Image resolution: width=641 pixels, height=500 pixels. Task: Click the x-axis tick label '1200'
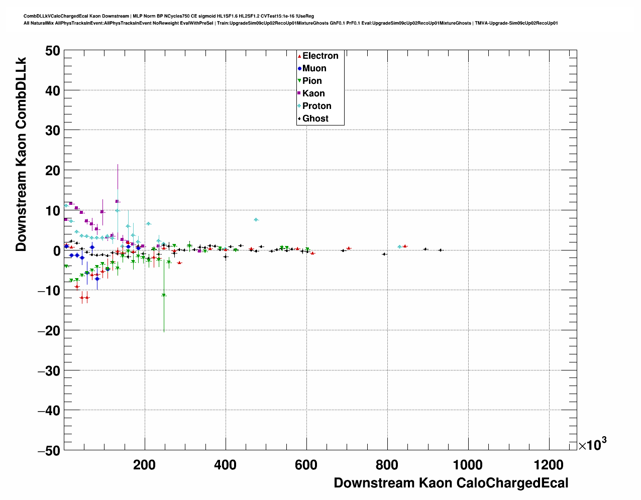(549, 464)
